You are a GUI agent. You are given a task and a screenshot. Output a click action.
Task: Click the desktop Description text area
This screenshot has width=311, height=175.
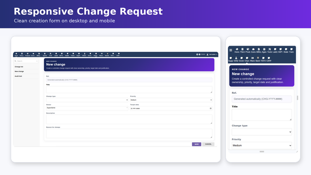(129, 119)
